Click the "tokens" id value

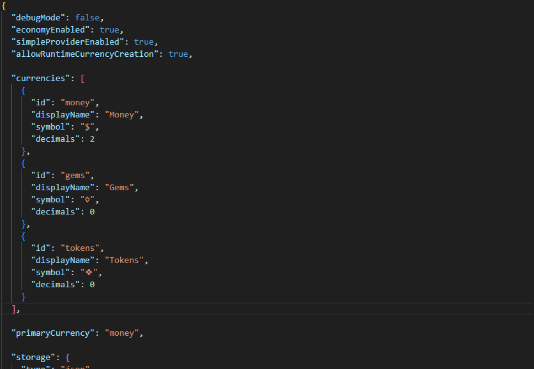(82, 248)
